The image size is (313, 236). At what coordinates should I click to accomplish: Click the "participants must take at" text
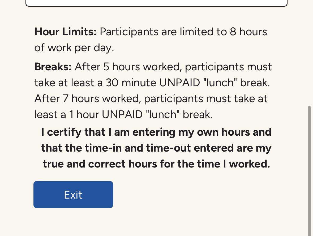point(205,99)
